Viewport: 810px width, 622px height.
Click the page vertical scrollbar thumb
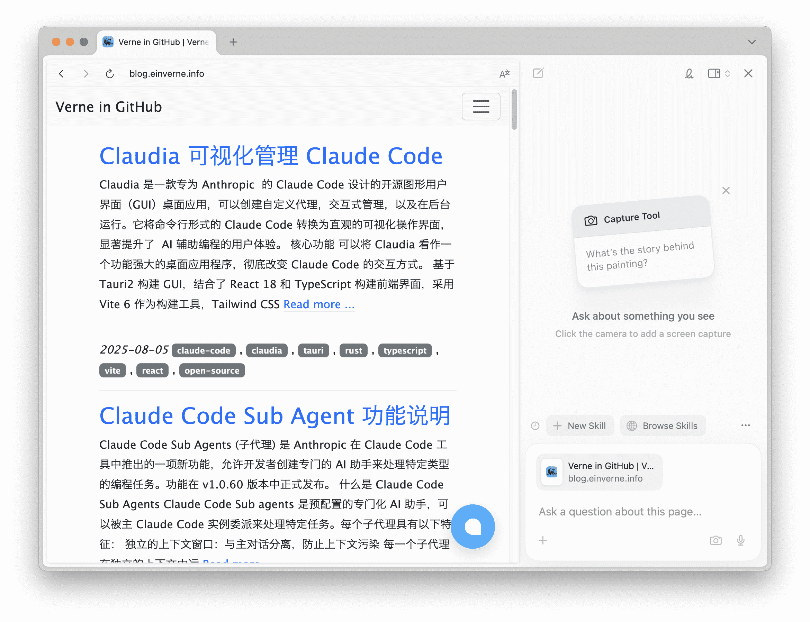pyautogui.click(x=514, y=110)
